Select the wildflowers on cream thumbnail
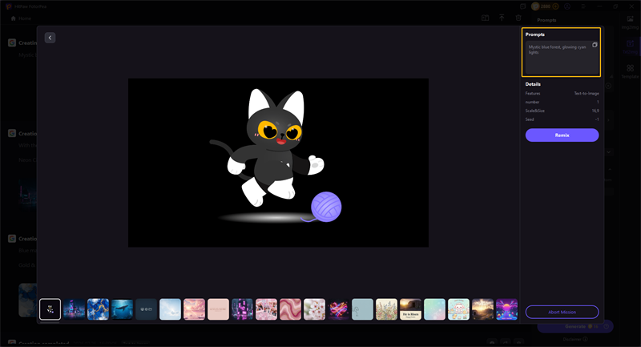The image size is (641, 347). [x=386, y=309]
